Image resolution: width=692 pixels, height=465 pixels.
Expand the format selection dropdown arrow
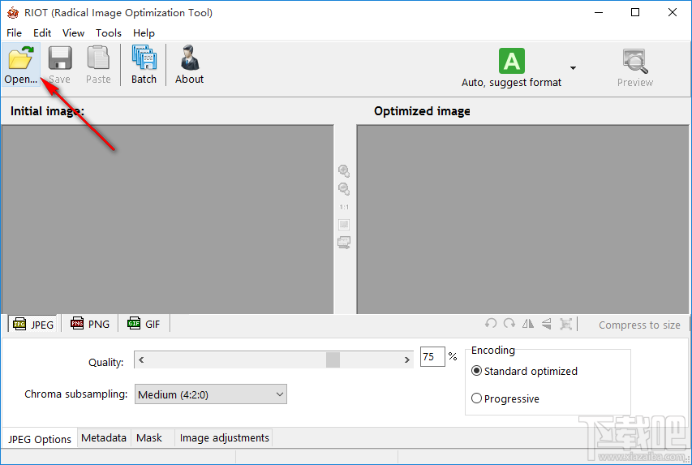click(x=573, y=68)
